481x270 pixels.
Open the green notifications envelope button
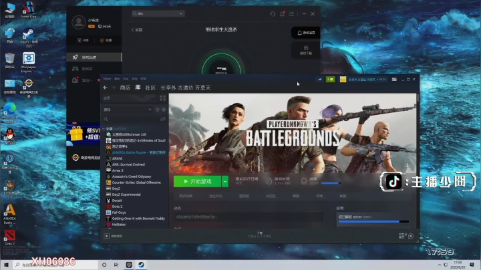pos(331,79)
